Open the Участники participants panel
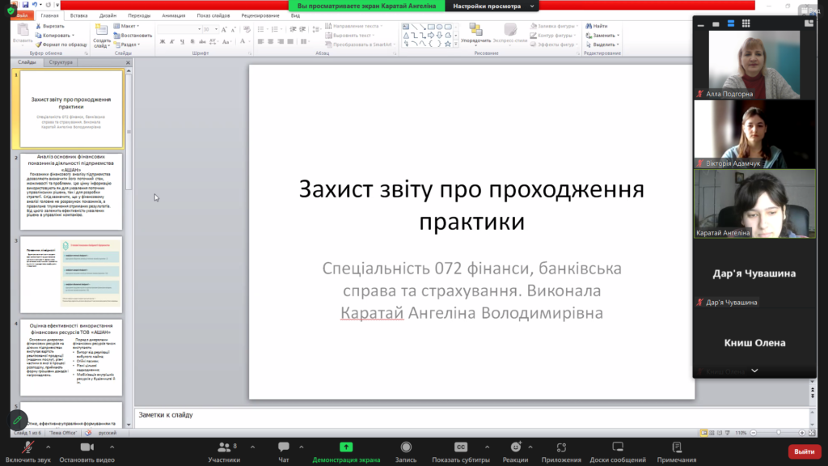This screenshot has width=828, height=466. tap(224, 452)
